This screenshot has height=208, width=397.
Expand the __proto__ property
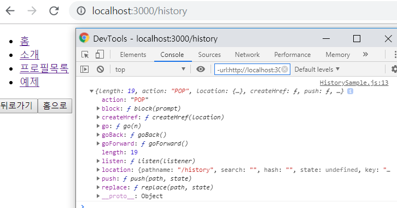coord(98,196)
